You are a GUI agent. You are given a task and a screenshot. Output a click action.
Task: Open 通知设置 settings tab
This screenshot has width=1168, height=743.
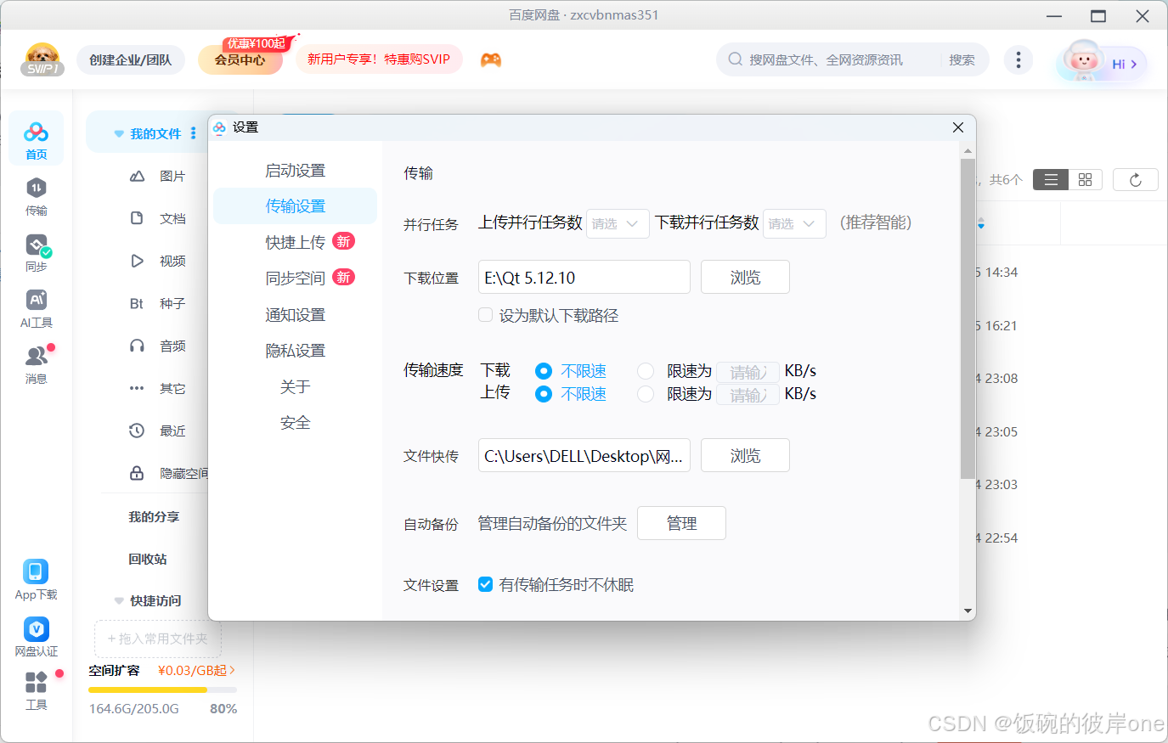tap(295, 315)
